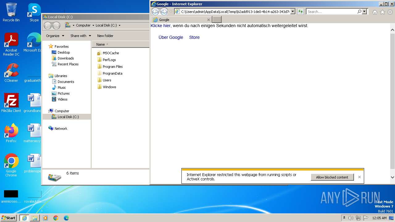Click Name column header to sort
Screen dimensions: 395x222
121,44
